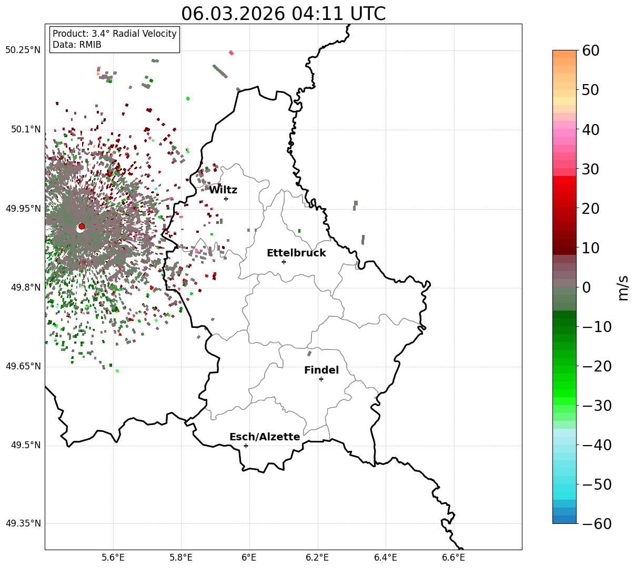Click the Esch/Alzette station cross marker
The width and height of the screenshot is (635, 568).
tap(246, 446)
